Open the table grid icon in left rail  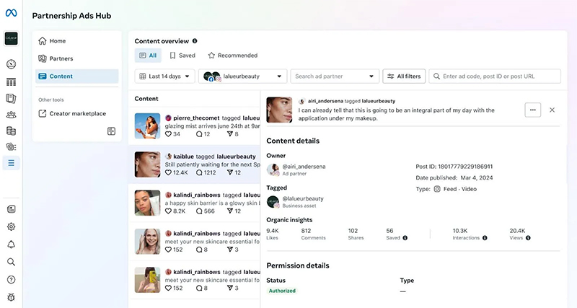point(11,82)
